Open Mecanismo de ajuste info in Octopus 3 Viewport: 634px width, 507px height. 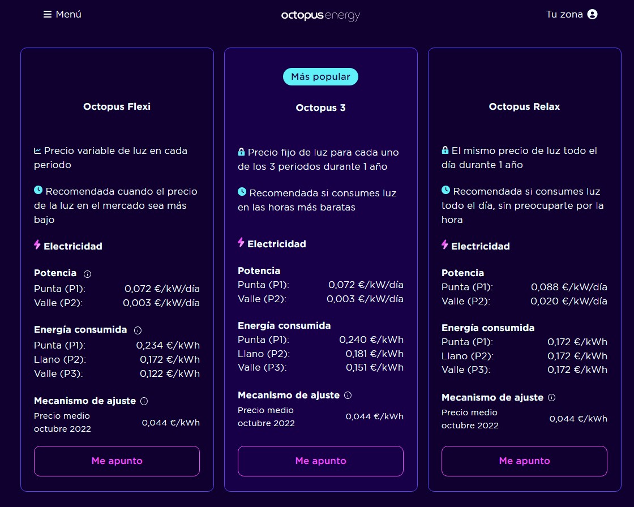(348, 396)
